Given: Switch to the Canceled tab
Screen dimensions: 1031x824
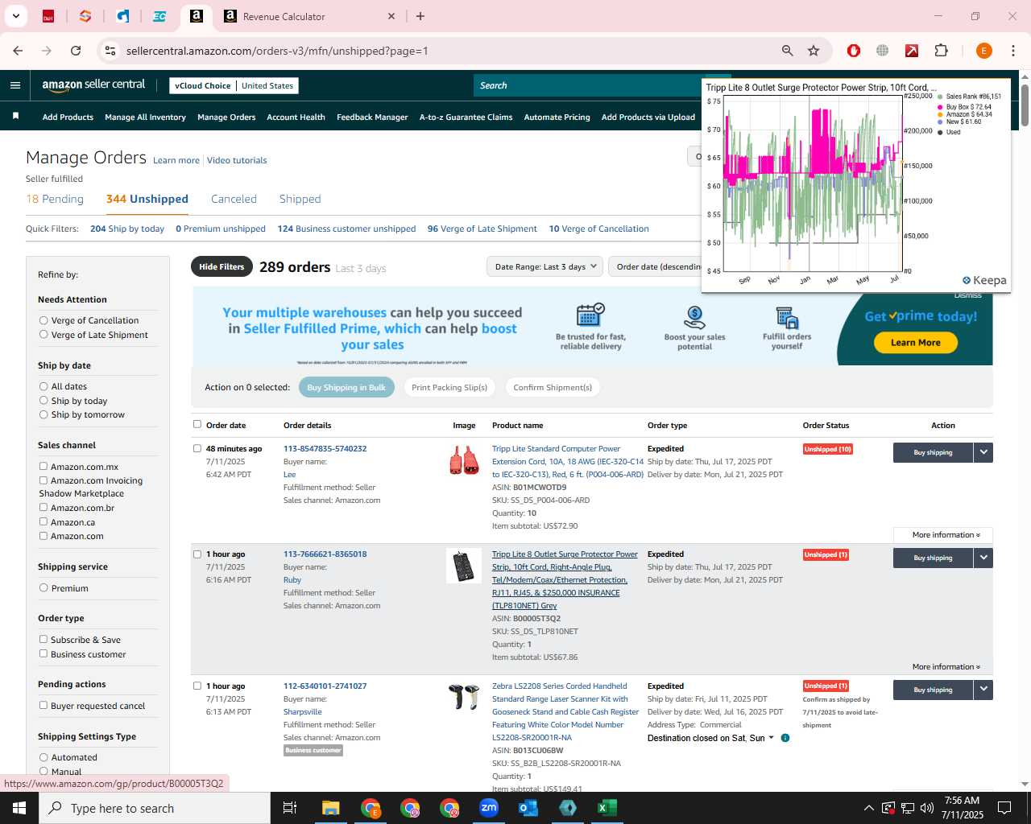Looking at the screenshot, I should 234,199.
